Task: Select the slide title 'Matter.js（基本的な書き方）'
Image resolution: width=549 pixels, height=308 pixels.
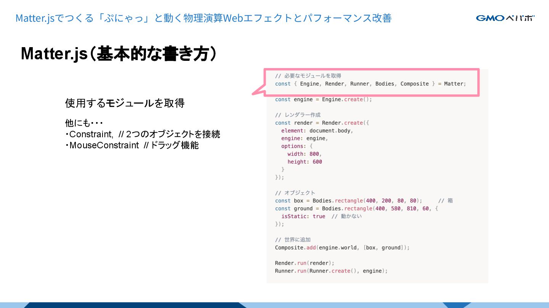Action: pos(119,54)
